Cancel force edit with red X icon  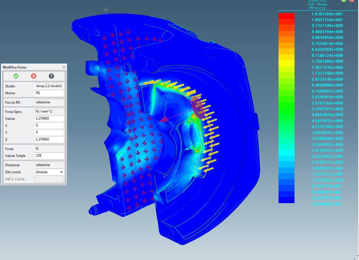tap(34, 76)
